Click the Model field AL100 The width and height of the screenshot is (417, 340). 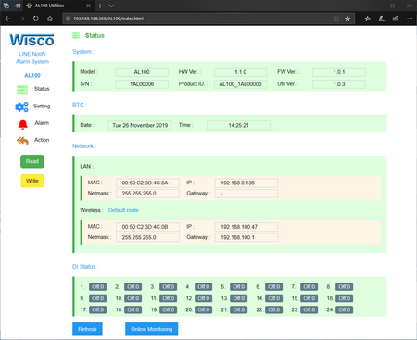tap(142, 72)
